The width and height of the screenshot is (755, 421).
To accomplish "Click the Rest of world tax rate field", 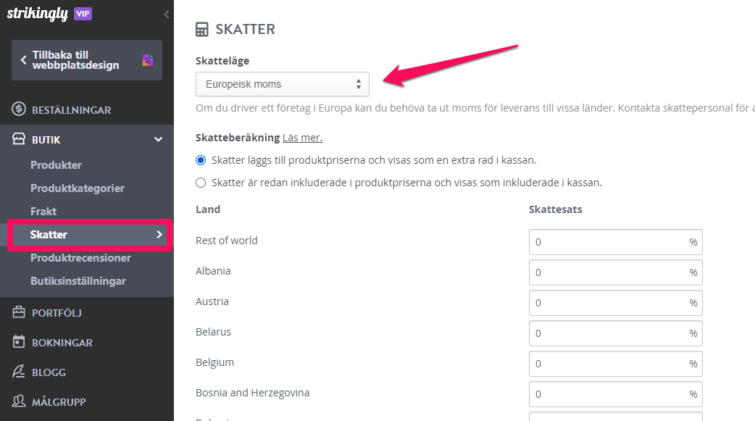I will click(615, 242).
